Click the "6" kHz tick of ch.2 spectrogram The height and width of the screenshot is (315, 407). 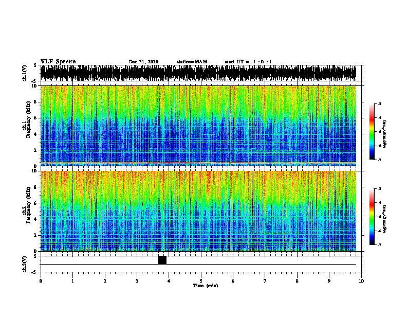pos(36,203)
